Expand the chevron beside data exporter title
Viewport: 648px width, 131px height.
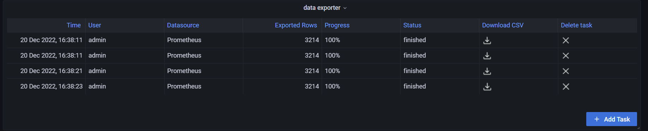point(345,8)
